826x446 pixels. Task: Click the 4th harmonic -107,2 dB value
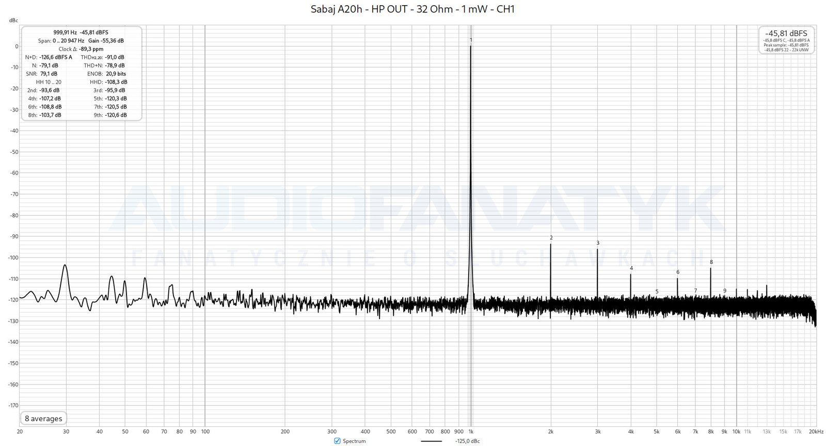(x=50, y=99)
